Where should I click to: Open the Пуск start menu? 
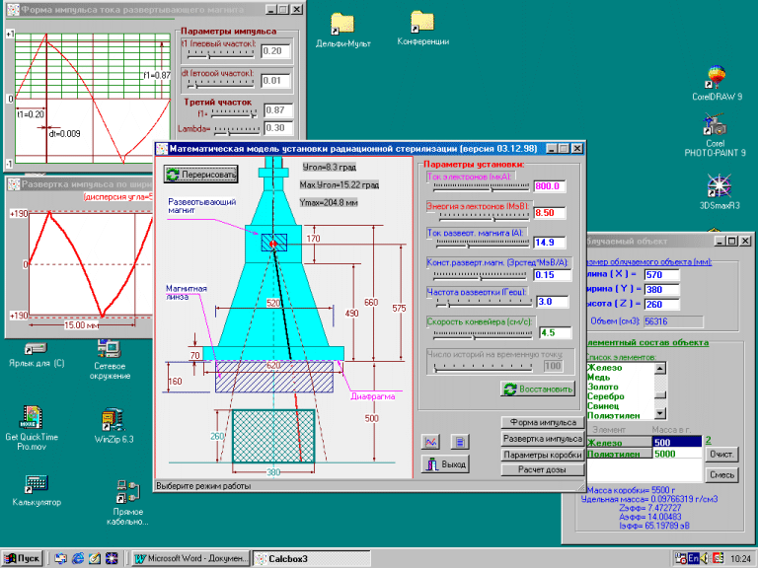point(22,558)
